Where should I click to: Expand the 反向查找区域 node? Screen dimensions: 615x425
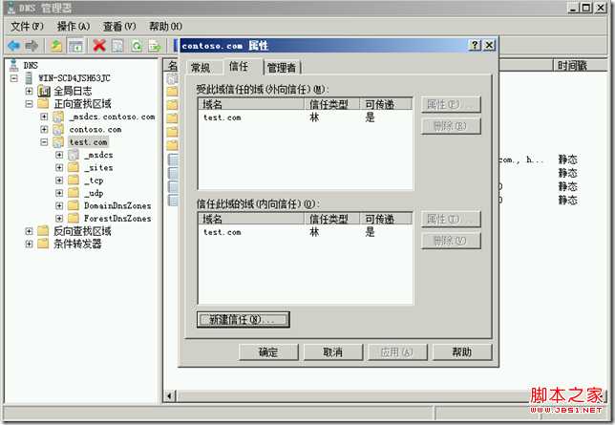coord(29,231)
